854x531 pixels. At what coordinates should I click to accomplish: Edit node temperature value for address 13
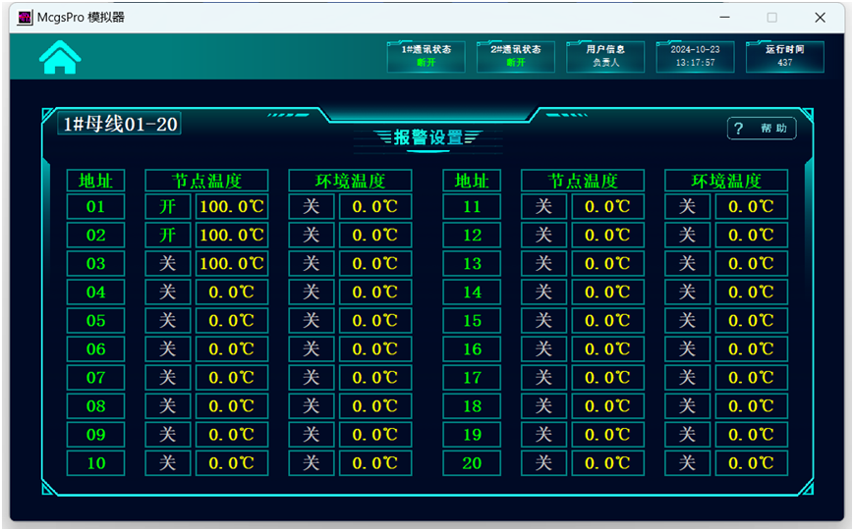coord(607,263)
